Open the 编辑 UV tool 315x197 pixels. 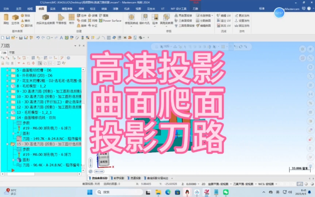coord(224,15)
